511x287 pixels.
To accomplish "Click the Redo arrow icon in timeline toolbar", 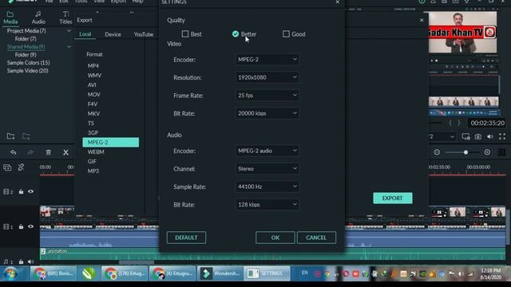I will click(x=30, y=152).
